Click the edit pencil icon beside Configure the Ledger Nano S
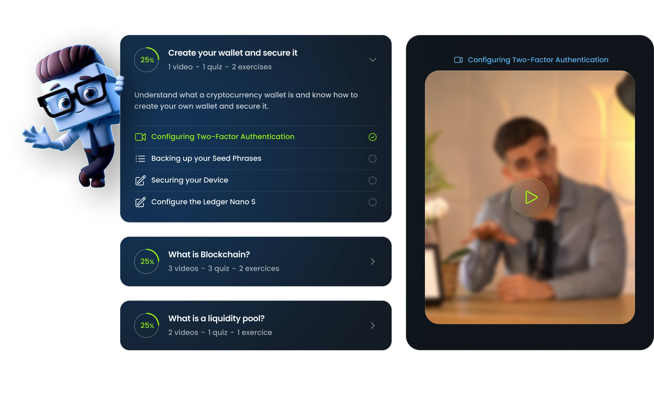Image resolution: width=654 pixels, height=397 pixels. (x=140, y=202)
